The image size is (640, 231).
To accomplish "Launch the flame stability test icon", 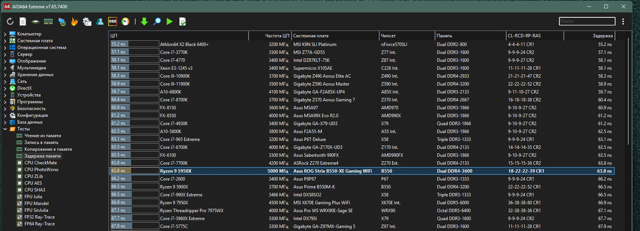I will coord(74,21).
